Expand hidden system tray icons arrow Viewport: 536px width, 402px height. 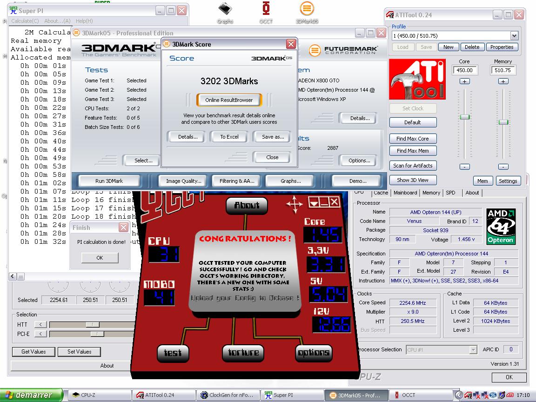459,395
